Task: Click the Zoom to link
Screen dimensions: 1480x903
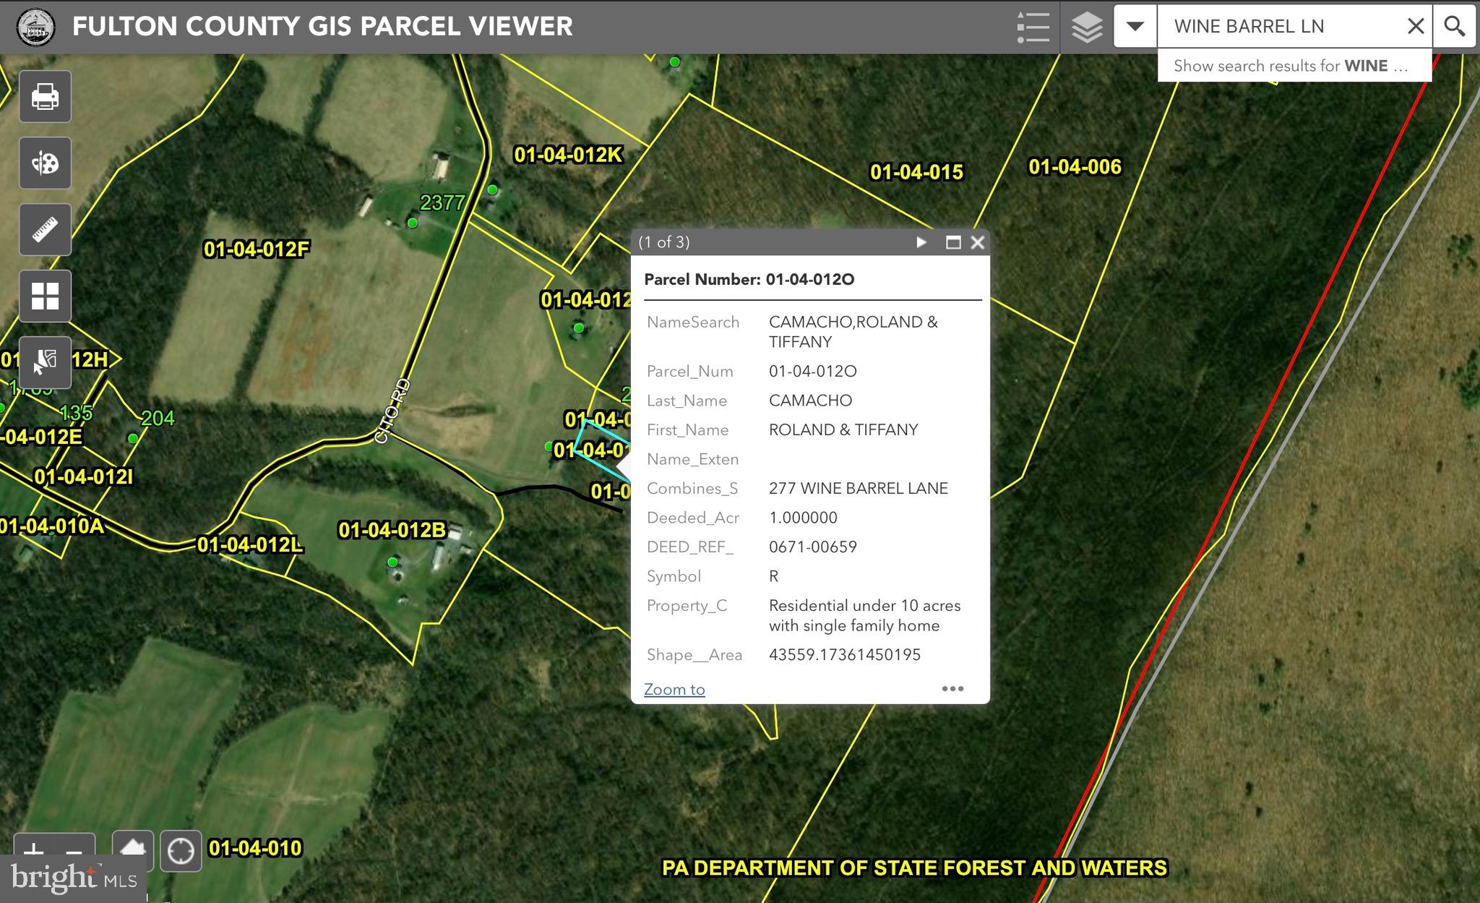Action: [674, 689]
